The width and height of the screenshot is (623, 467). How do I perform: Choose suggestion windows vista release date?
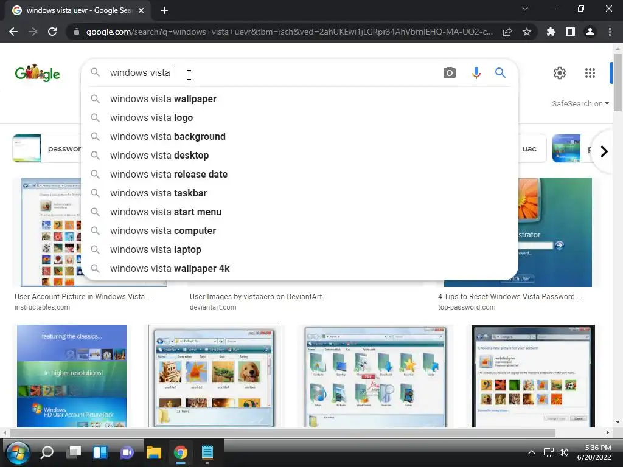point(299,175)
